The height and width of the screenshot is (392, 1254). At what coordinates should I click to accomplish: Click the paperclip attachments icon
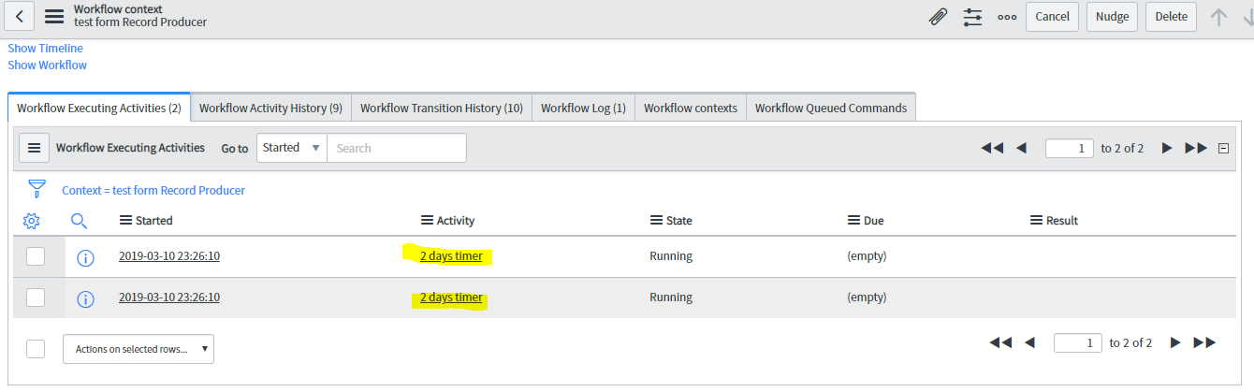click(x=938, y=17)
